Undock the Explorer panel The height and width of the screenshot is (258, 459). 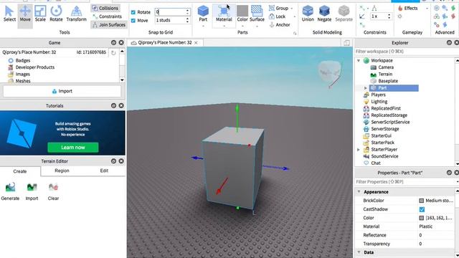point(449,43)
